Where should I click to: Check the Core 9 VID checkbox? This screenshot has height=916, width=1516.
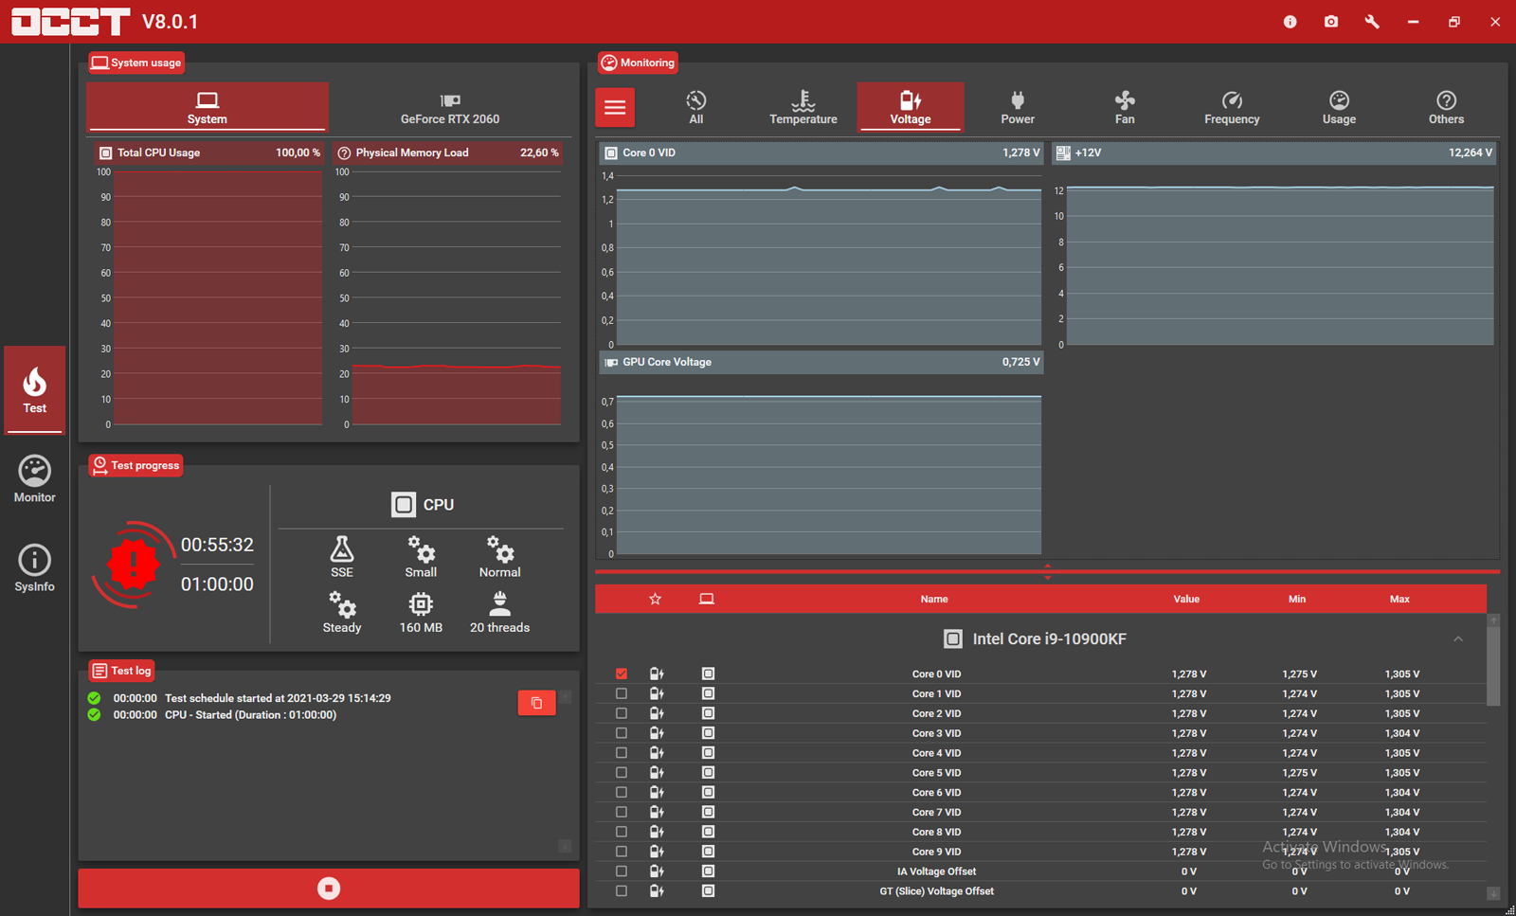[622, 852]
